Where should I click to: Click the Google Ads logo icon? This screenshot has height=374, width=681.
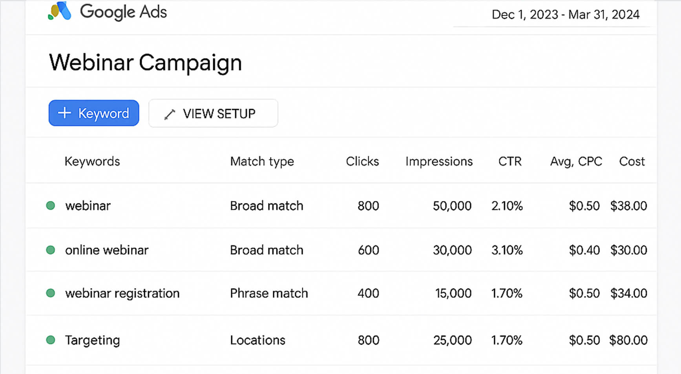(x=60, y=11)
